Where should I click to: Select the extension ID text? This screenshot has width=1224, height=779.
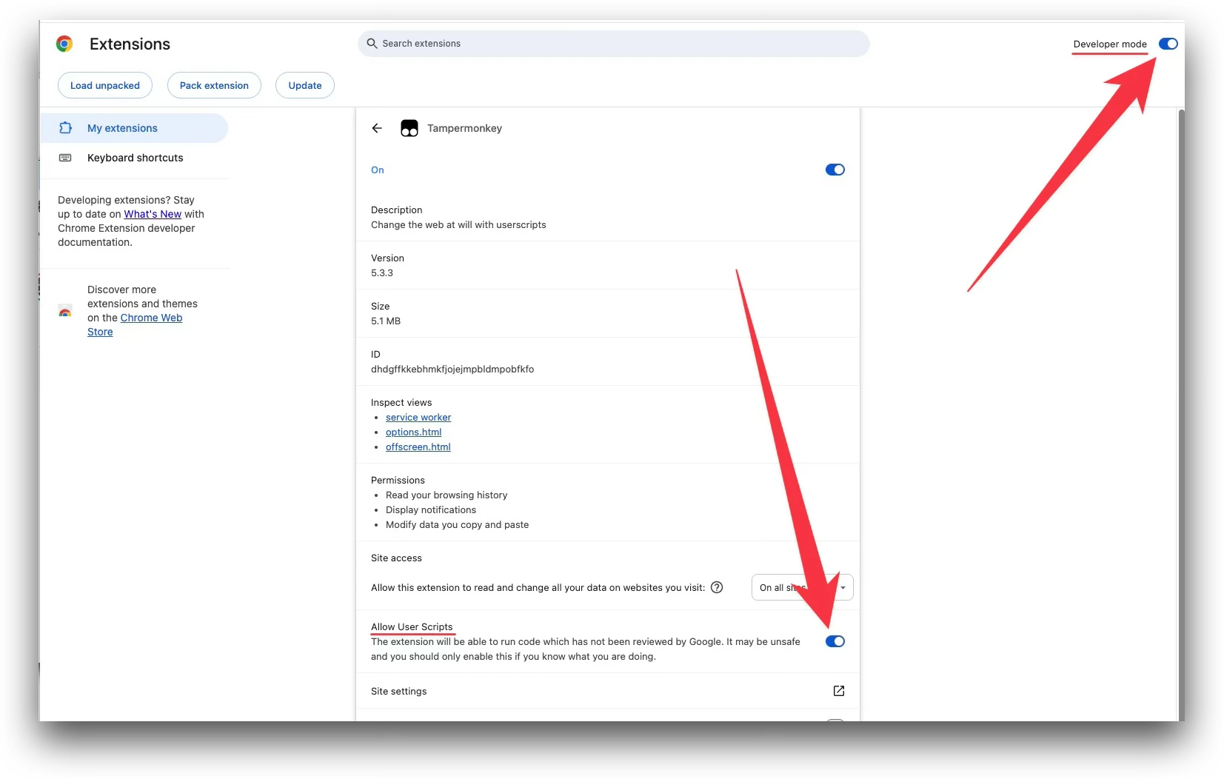pyautogui.click(x=452, y=369)
